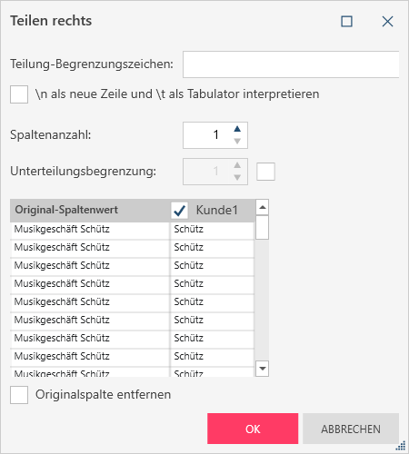Increase Spaltenanzahl with up arrow

tap(237, 129)
